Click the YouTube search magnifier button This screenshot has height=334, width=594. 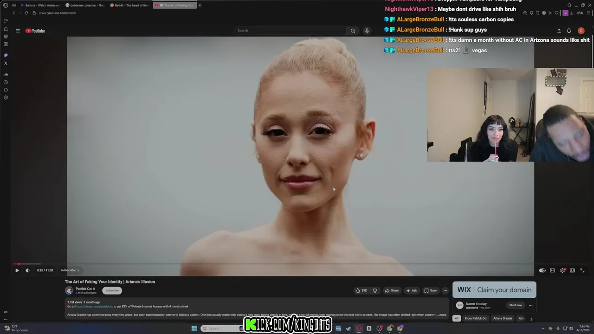tap(353, 31)
